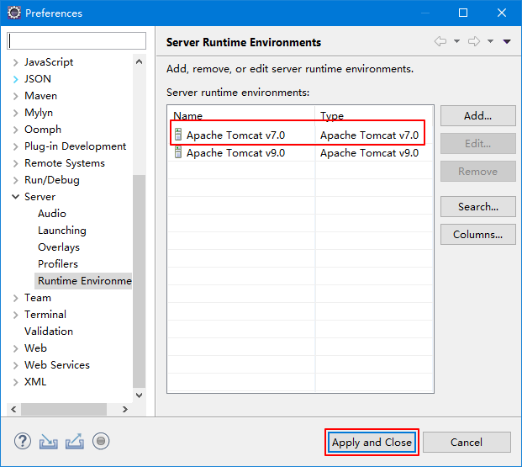Navigate back with the left arrow icon
522x467 pixels.
click(440, 41)
